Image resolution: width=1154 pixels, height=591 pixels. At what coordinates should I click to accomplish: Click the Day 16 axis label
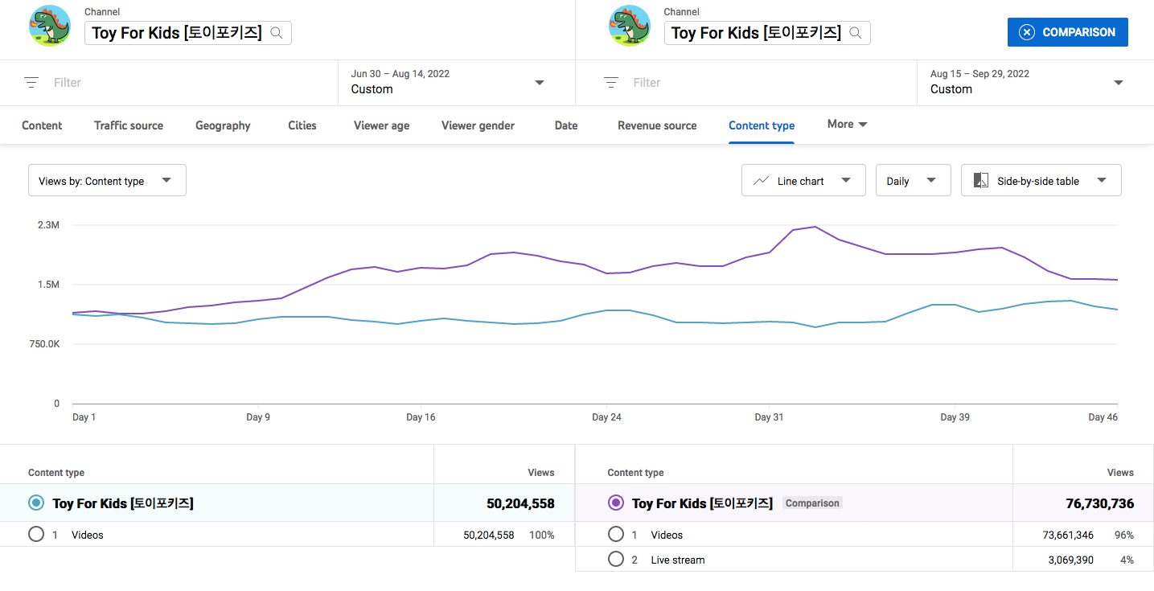coord(421,417)
